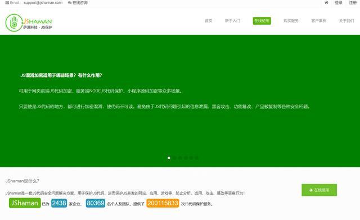Click the blue 80369 counter badge
This screenshot has height=220, width=360.
click(x=96, y=203)
